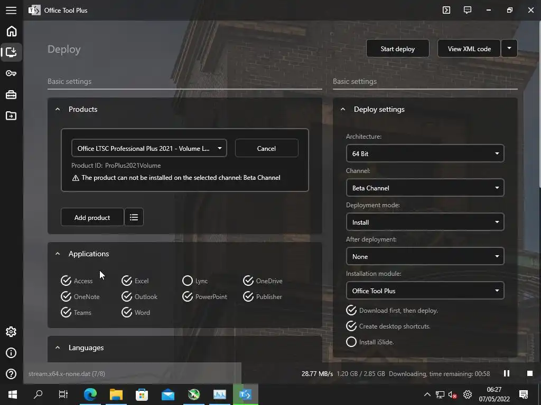The height and width of the screenshot is (405, 541).
Task: Click Start deploy button
Action: click(397, 49)
